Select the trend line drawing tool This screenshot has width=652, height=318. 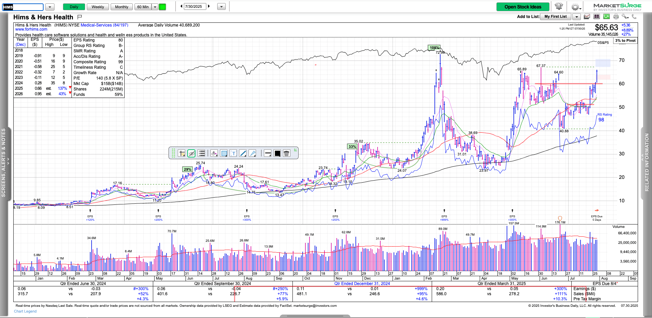pos(243,153)
